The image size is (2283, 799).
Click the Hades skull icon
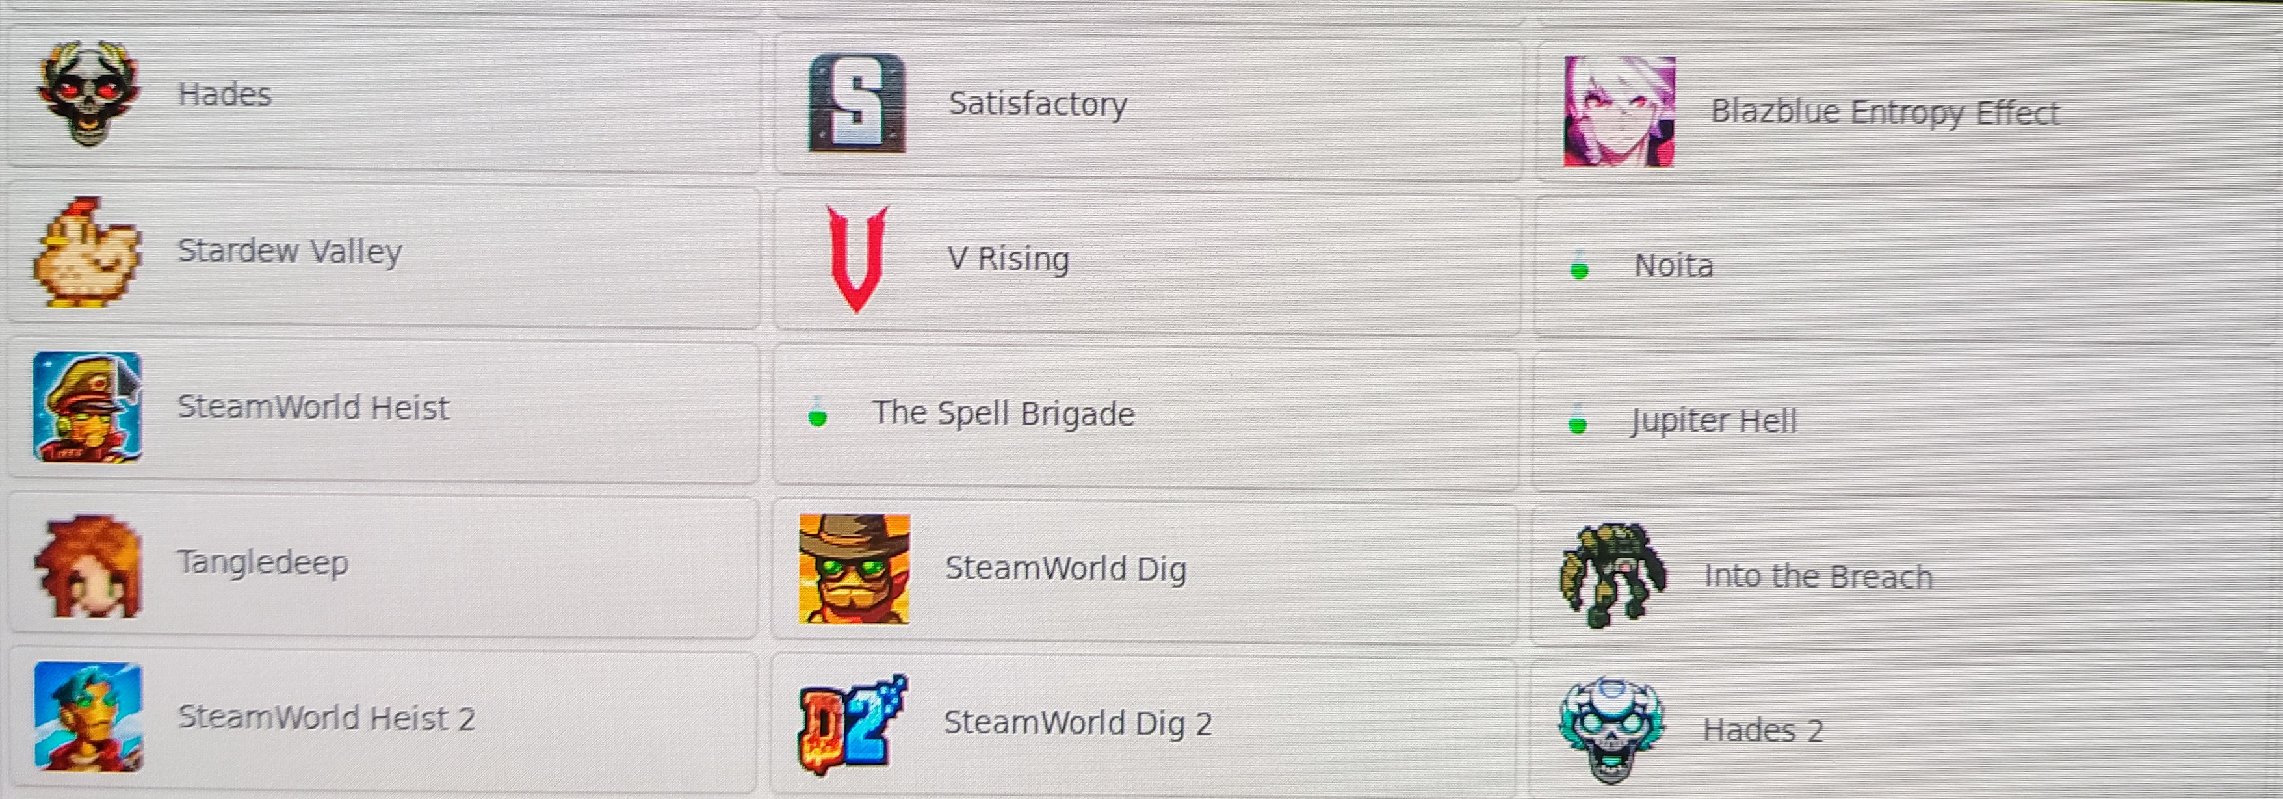click(x=88, y=92)
